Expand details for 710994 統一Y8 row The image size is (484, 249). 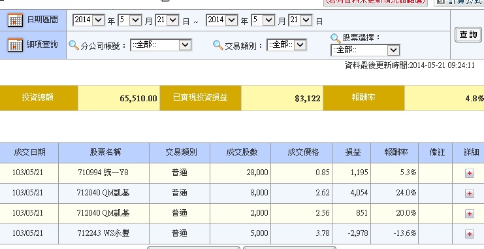pos(469,173)
